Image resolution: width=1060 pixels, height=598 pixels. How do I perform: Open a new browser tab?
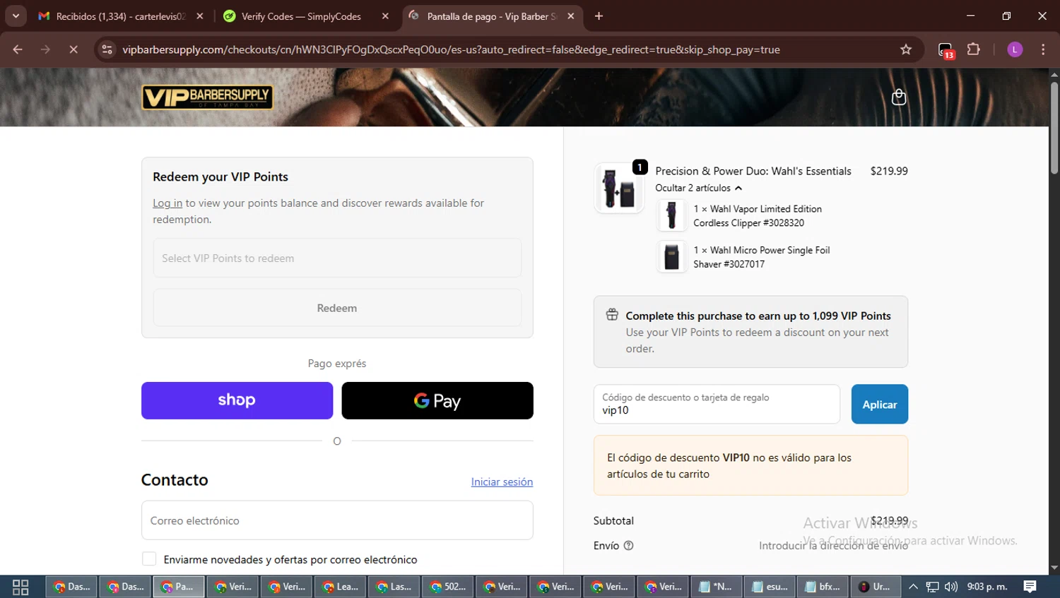pos(599,16)
